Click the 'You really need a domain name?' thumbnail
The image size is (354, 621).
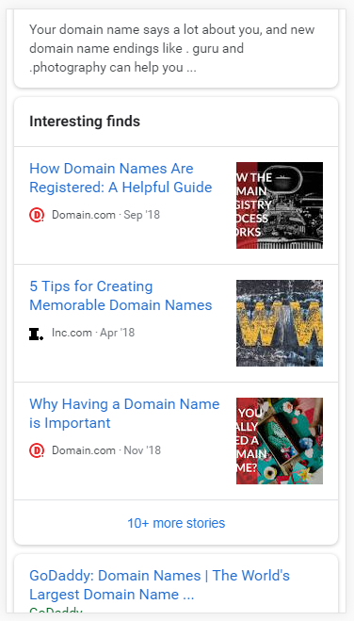[280, 441]
